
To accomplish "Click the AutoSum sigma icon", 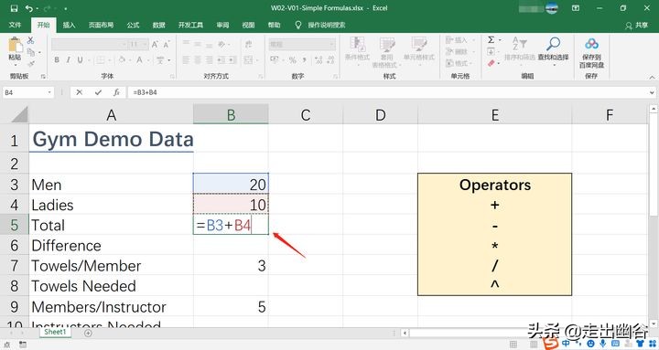I will (x=491, y=40).
